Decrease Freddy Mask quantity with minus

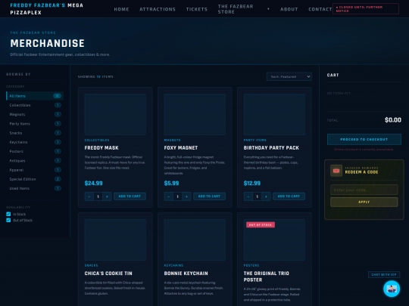[x=89, y=196]
